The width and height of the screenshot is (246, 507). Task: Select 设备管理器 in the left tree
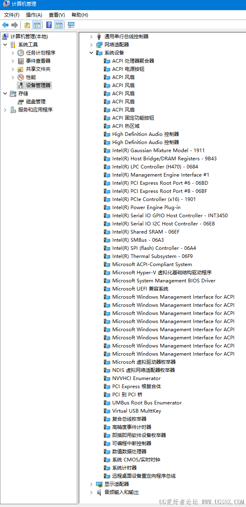(x=38, y=85)
